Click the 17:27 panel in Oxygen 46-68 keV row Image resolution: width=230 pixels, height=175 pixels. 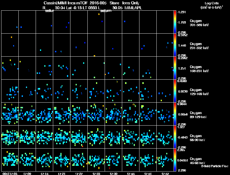(x=79, y=160)
